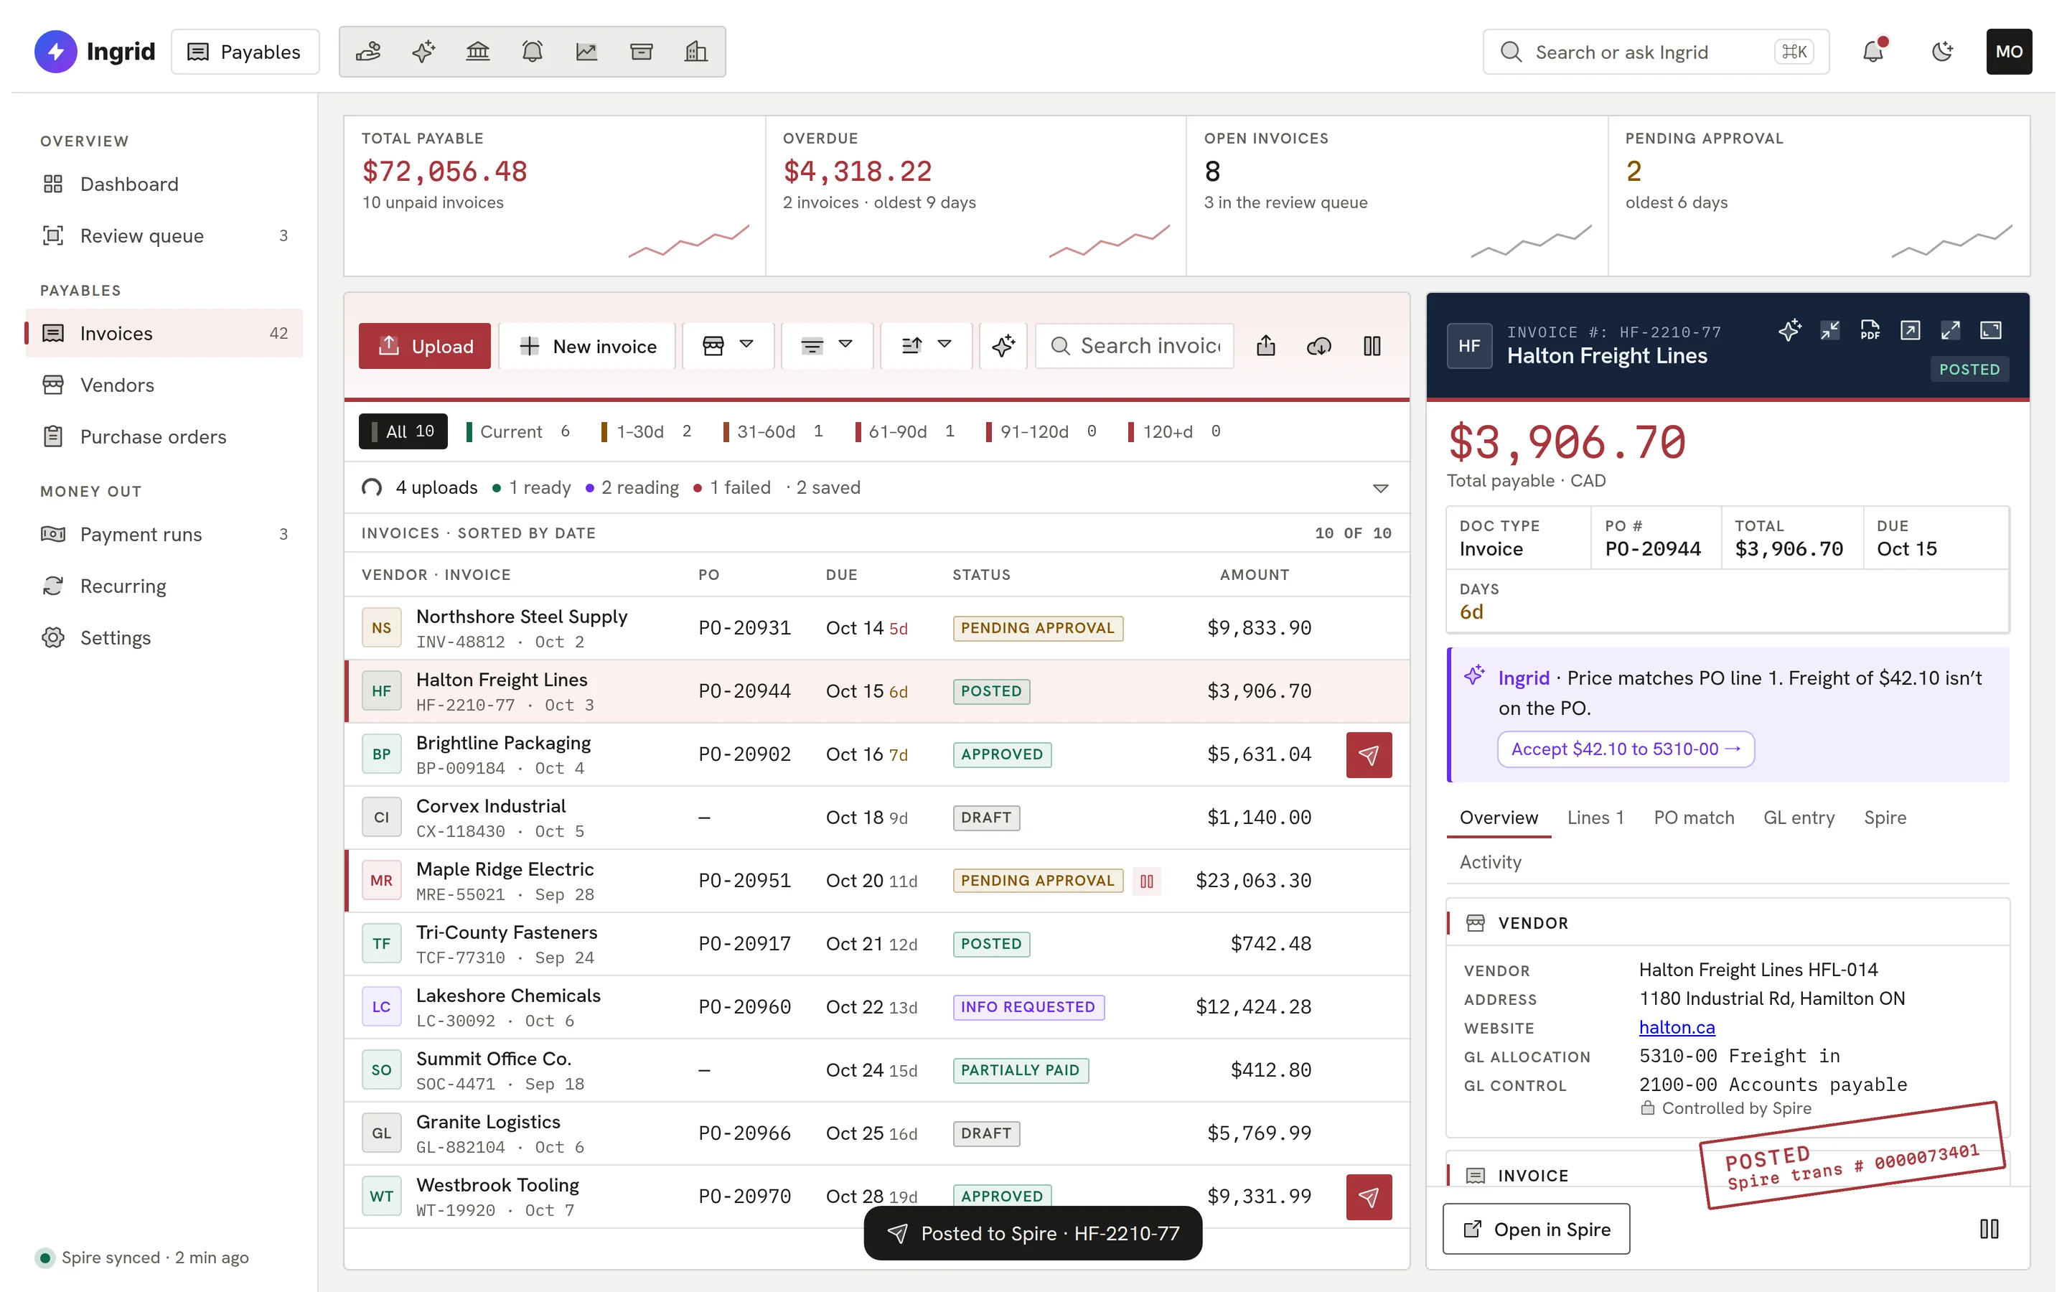Toggle the panel split icon near Open in Spire
The image size is (2067, 1292).
click(1989, 1229)
